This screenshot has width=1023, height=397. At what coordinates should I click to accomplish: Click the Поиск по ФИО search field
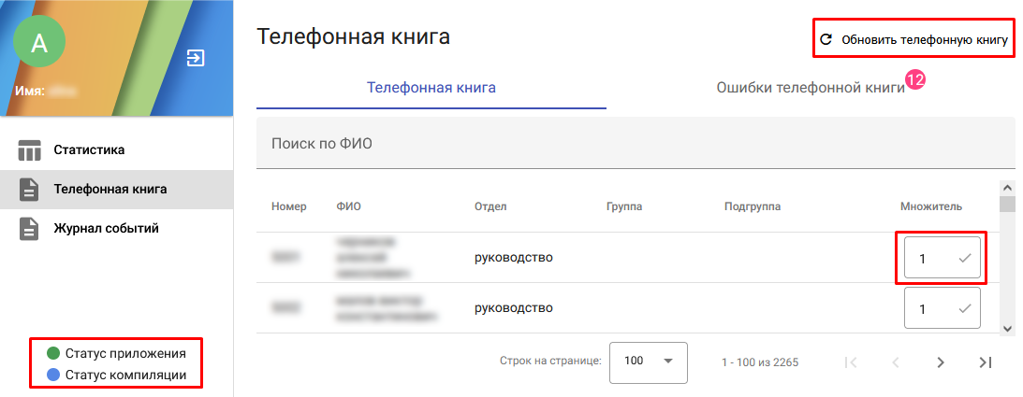[636, 144]
